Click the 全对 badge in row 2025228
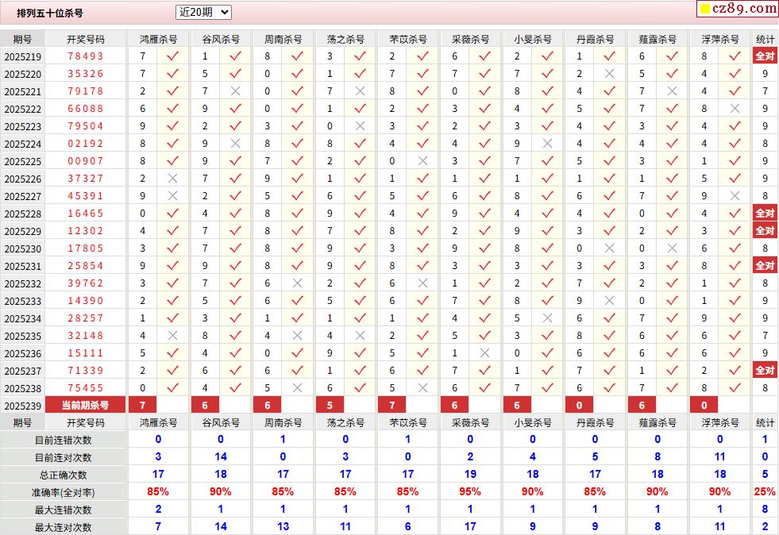 pyautogui.click(x=765, y=213)
